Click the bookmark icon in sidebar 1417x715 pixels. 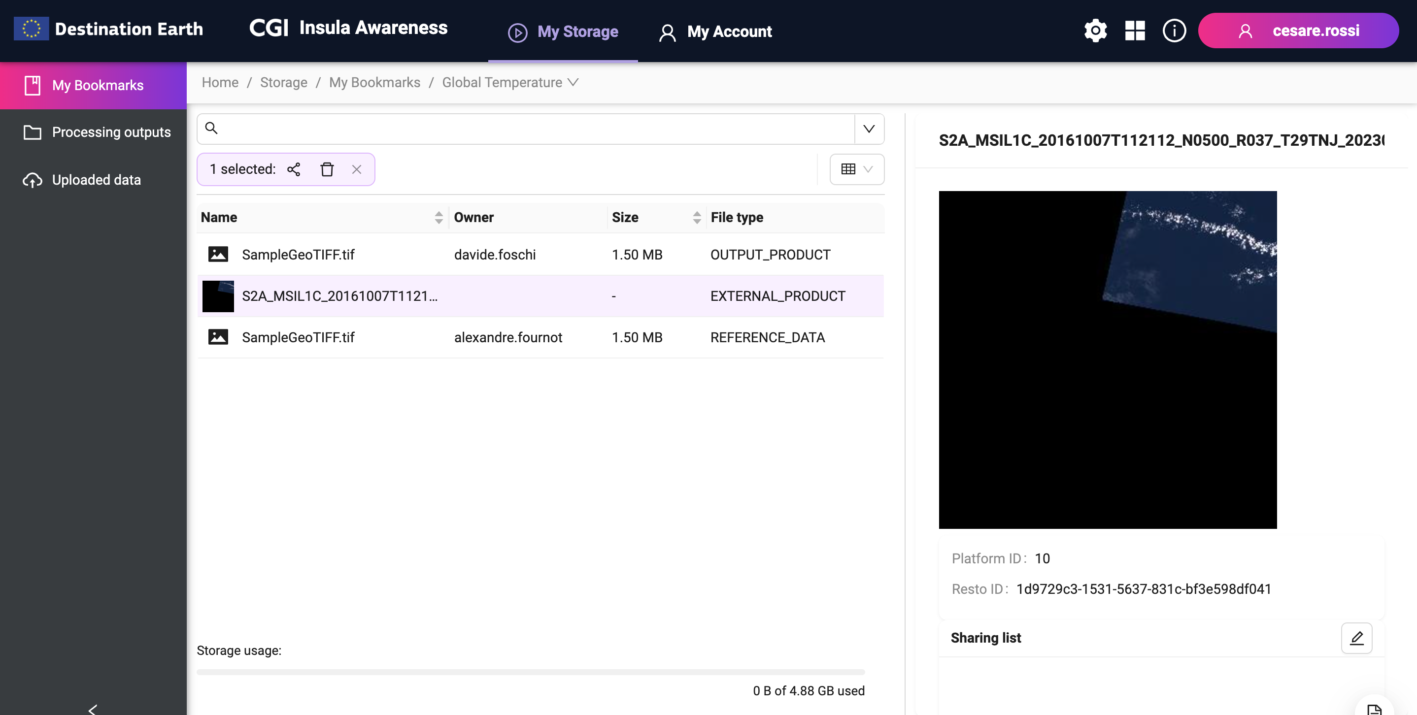pos(33,85)
